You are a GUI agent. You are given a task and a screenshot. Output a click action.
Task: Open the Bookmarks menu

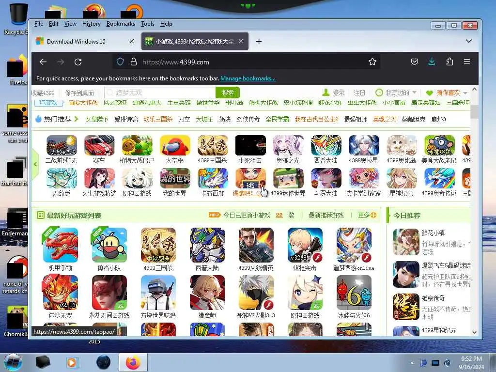click(121, 24)
